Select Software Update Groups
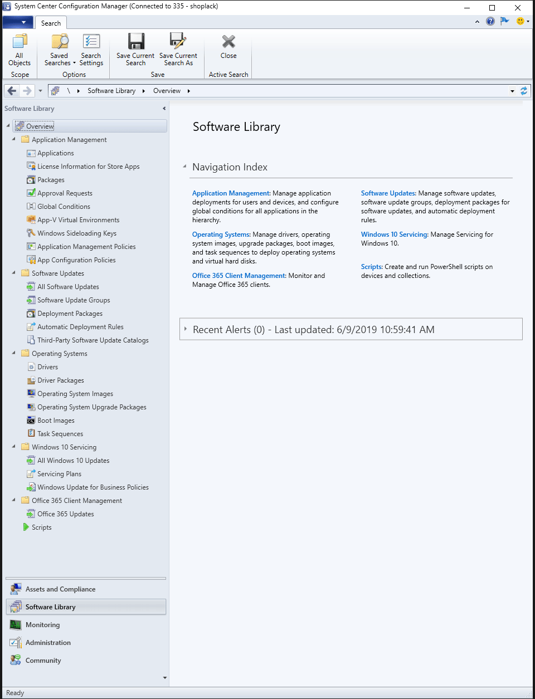Viewport: 535px width, 699px height. pyautogui.click(x=74, y=300)
